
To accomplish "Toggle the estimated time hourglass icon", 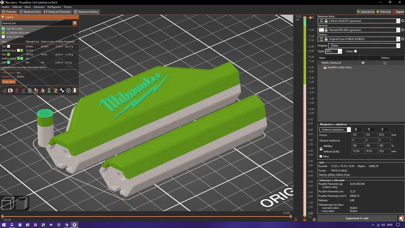I will (49, 90).
